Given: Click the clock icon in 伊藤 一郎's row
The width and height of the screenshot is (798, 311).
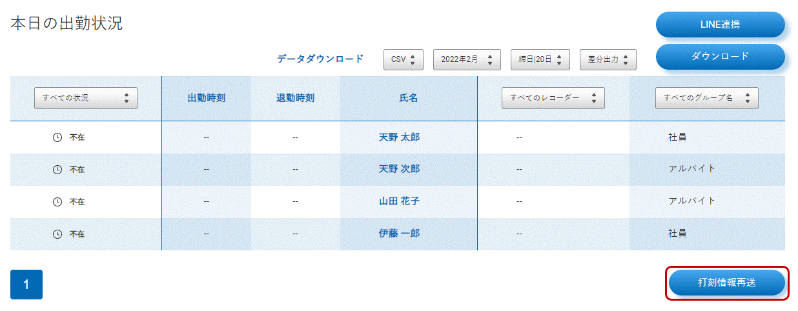Looking at the screenshot, I should (x=57, y=234).
